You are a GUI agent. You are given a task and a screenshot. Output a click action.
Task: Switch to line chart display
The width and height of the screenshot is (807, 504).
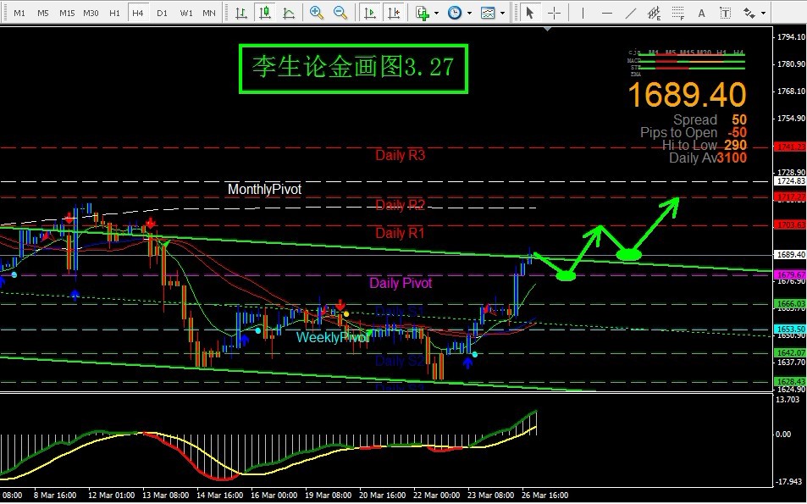point(290,13)
